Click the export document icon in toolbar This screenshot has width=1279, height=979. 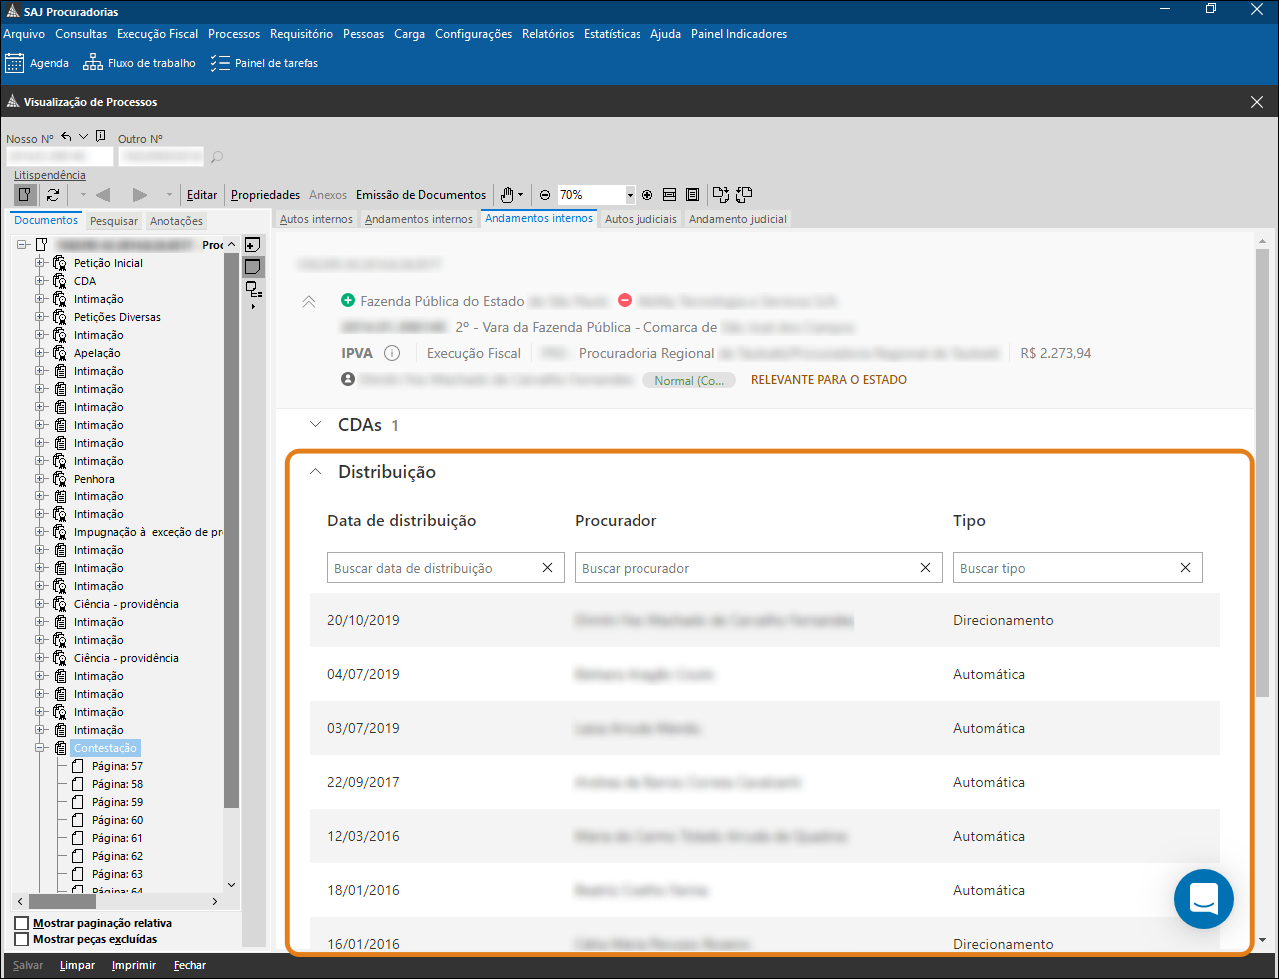721,195
